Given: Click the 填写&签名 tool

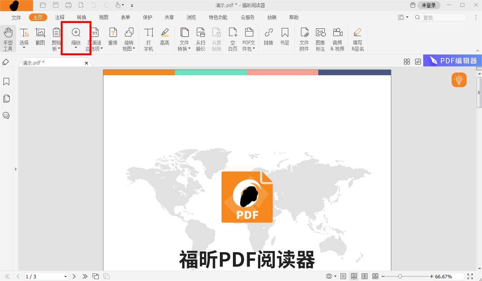Looking at the screenshot, I should (357, 38).
